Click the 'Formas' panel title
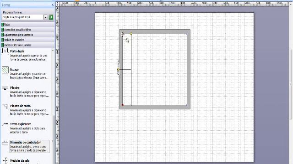Screen dimensions: 293x164 click(6, 5)
